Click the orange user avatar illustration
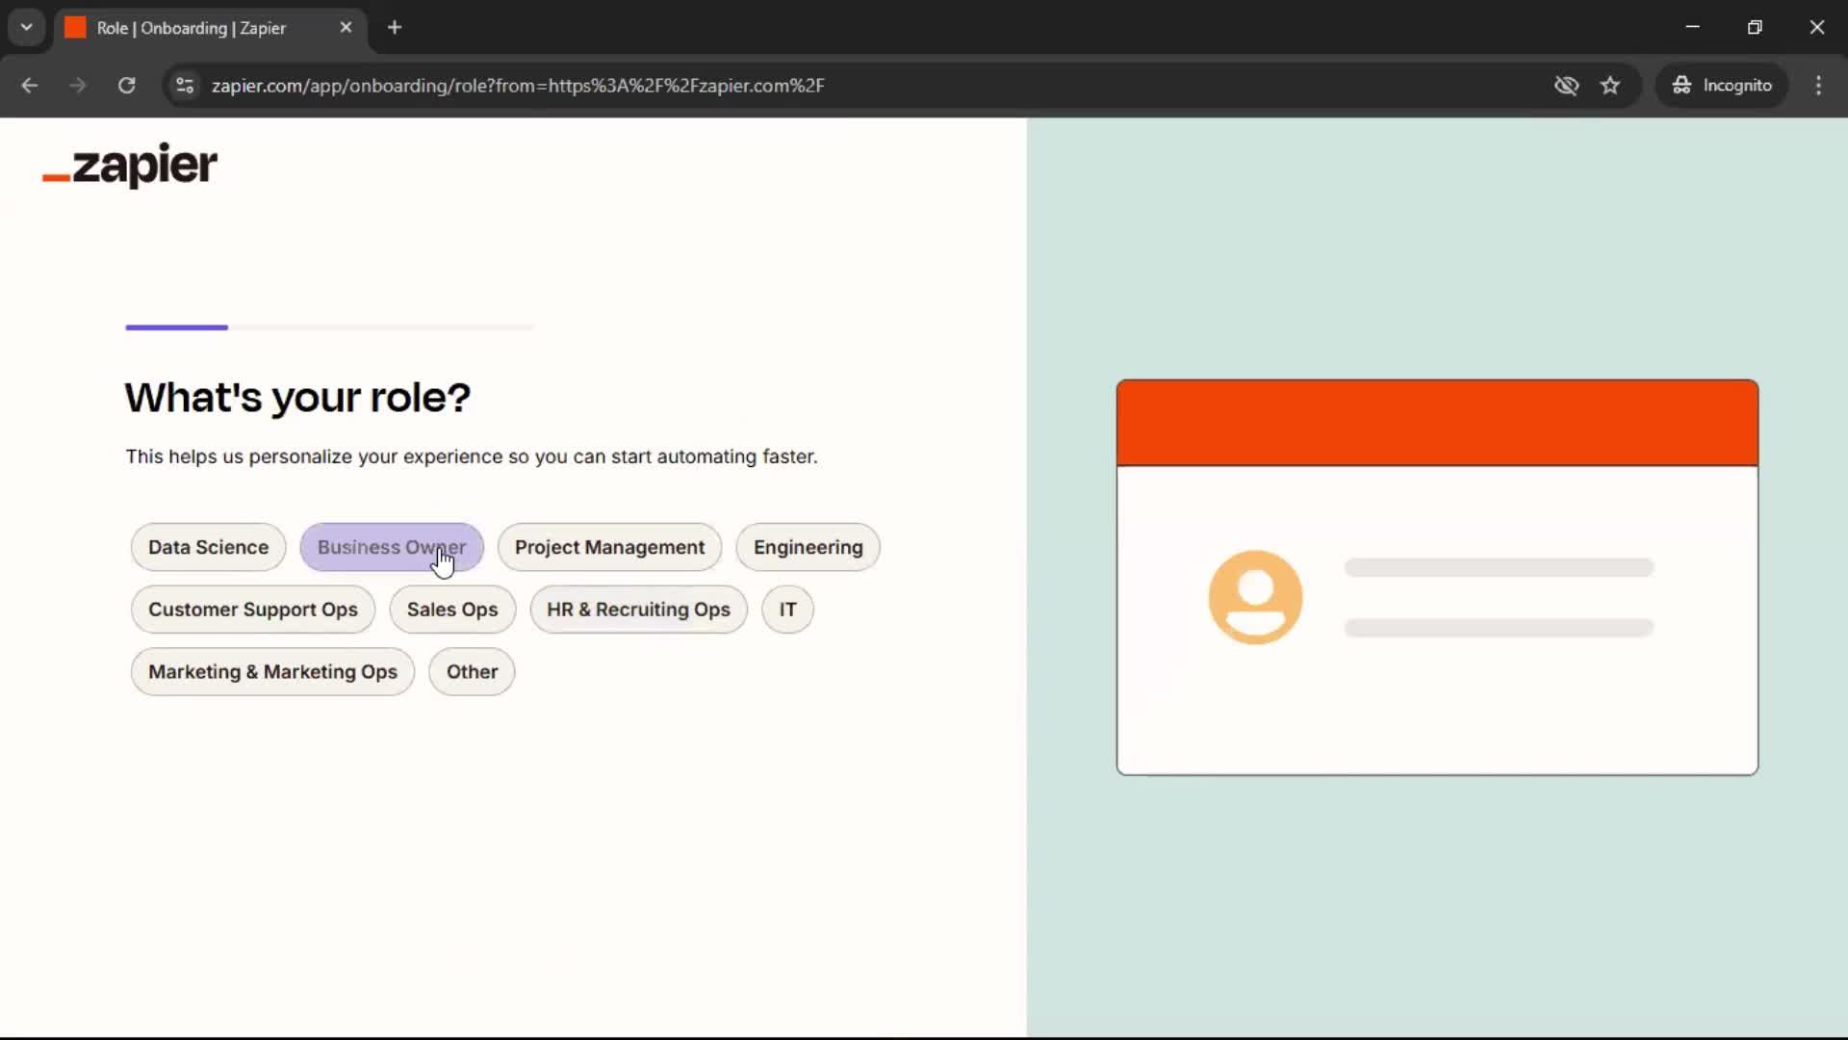Viewport: 1848px width, 1040px height. pos(1255,597)
